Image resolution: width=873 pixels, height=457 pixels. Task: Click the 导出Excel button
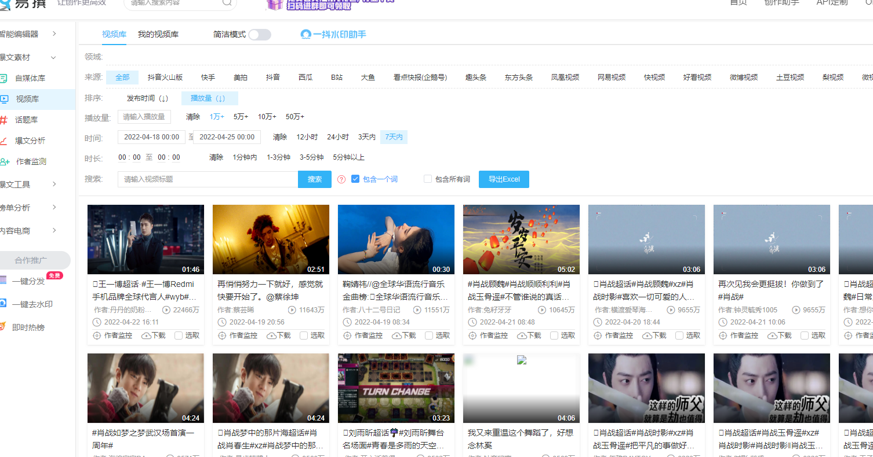pos(504,179)
